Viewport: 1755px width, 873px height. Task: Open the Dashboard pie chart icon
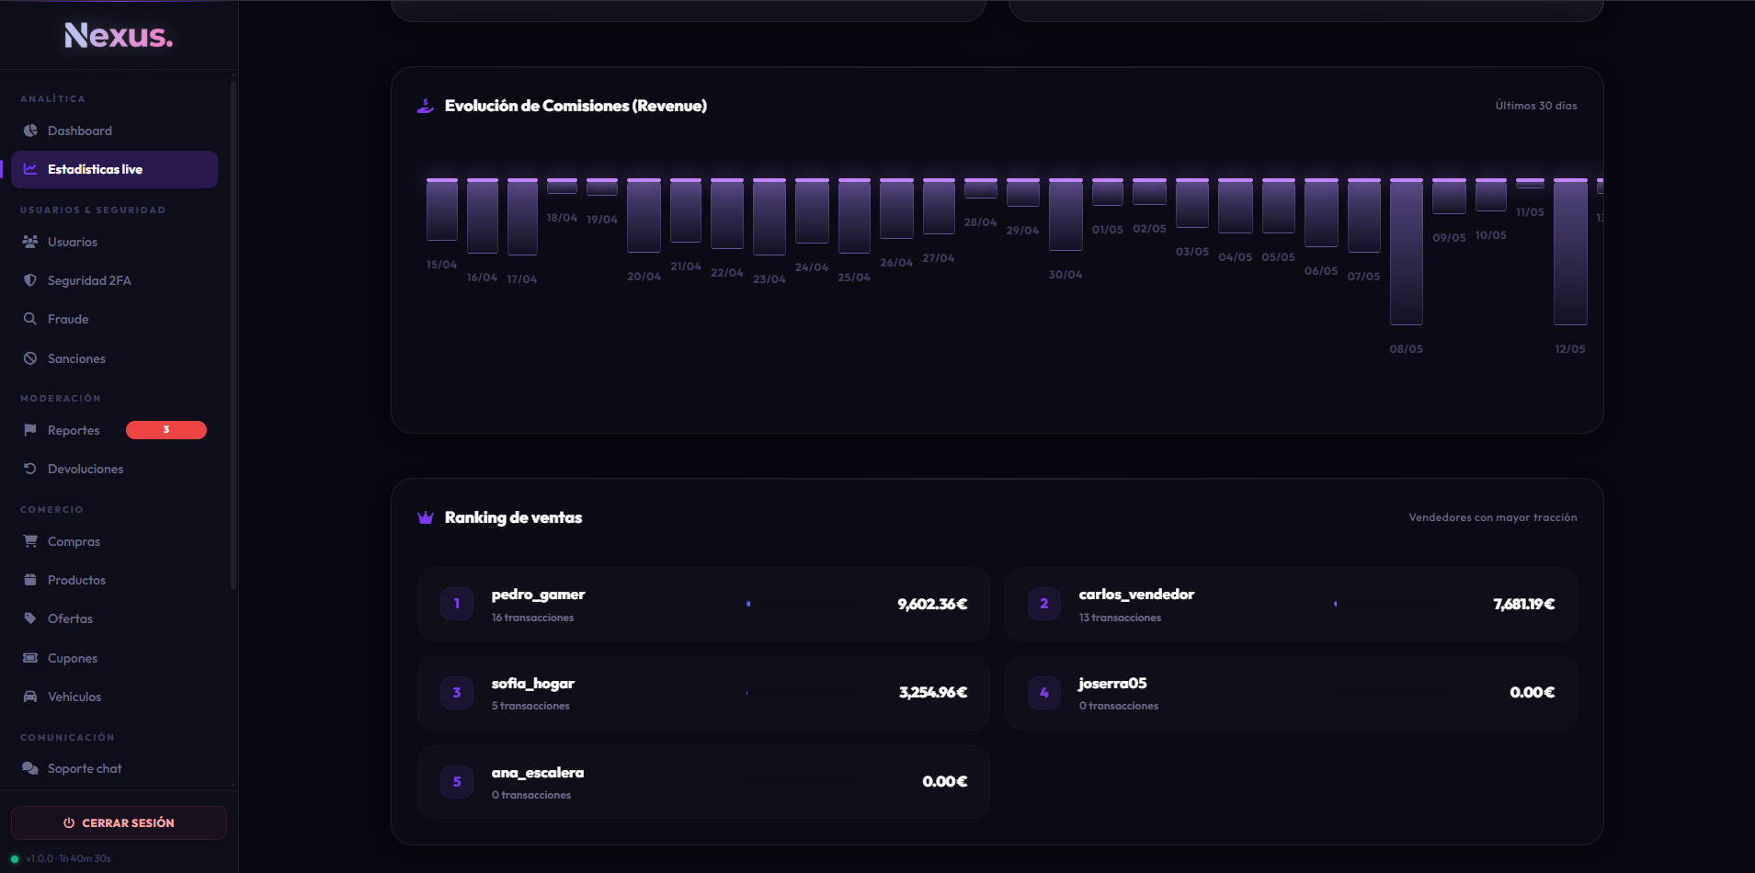click(x=30, y=130)
